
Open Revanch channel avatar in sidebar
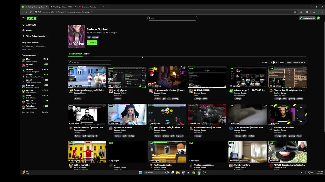24,71
